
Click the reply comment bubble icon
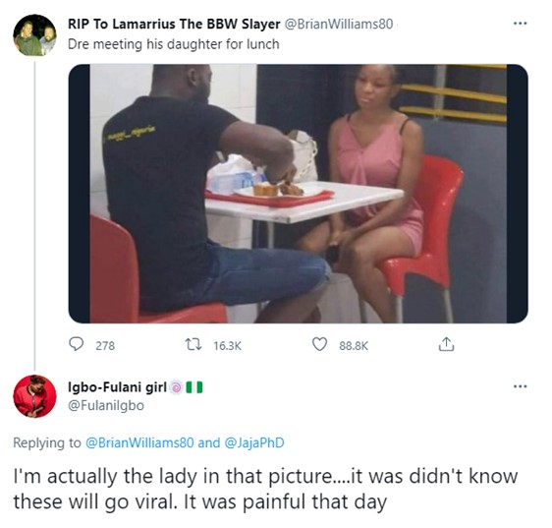coord(76,344)
